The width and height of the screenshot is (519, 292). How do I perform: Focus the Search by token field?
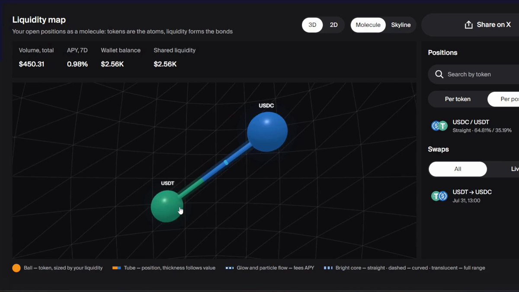(x=474, y=74)
